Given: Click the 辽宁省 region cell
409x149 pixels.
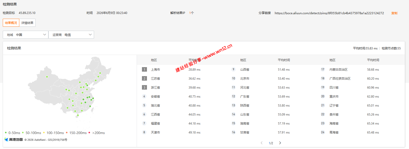Looking at the screenshot, I should point(334,106).
